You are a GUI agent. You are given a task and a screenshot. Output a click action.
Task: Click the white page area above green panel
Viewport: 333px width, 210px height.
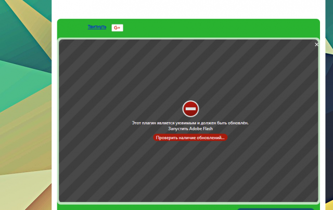click(x=187, y=8)
